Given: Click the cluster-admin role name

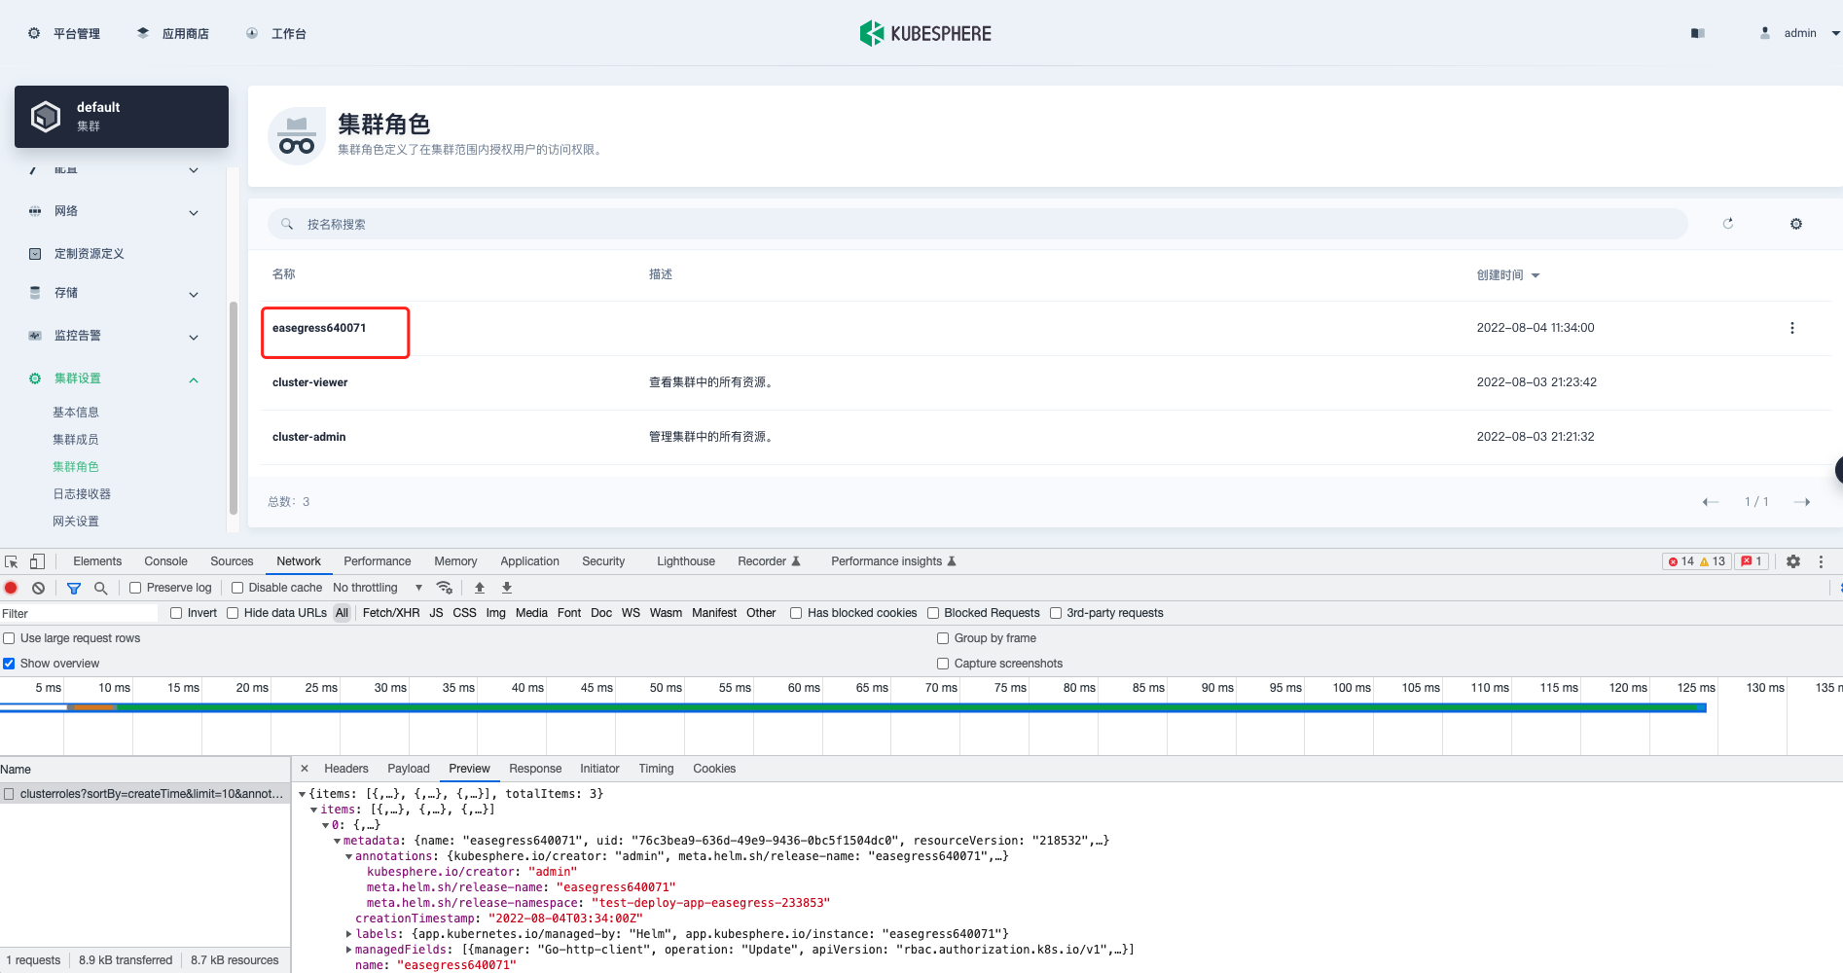Looking at the screenshot, I should click(308, 436).
